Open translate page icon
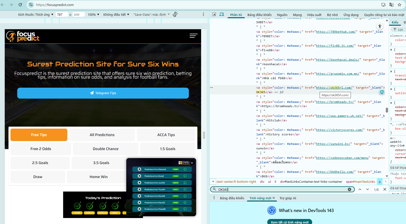 point(392,5)
